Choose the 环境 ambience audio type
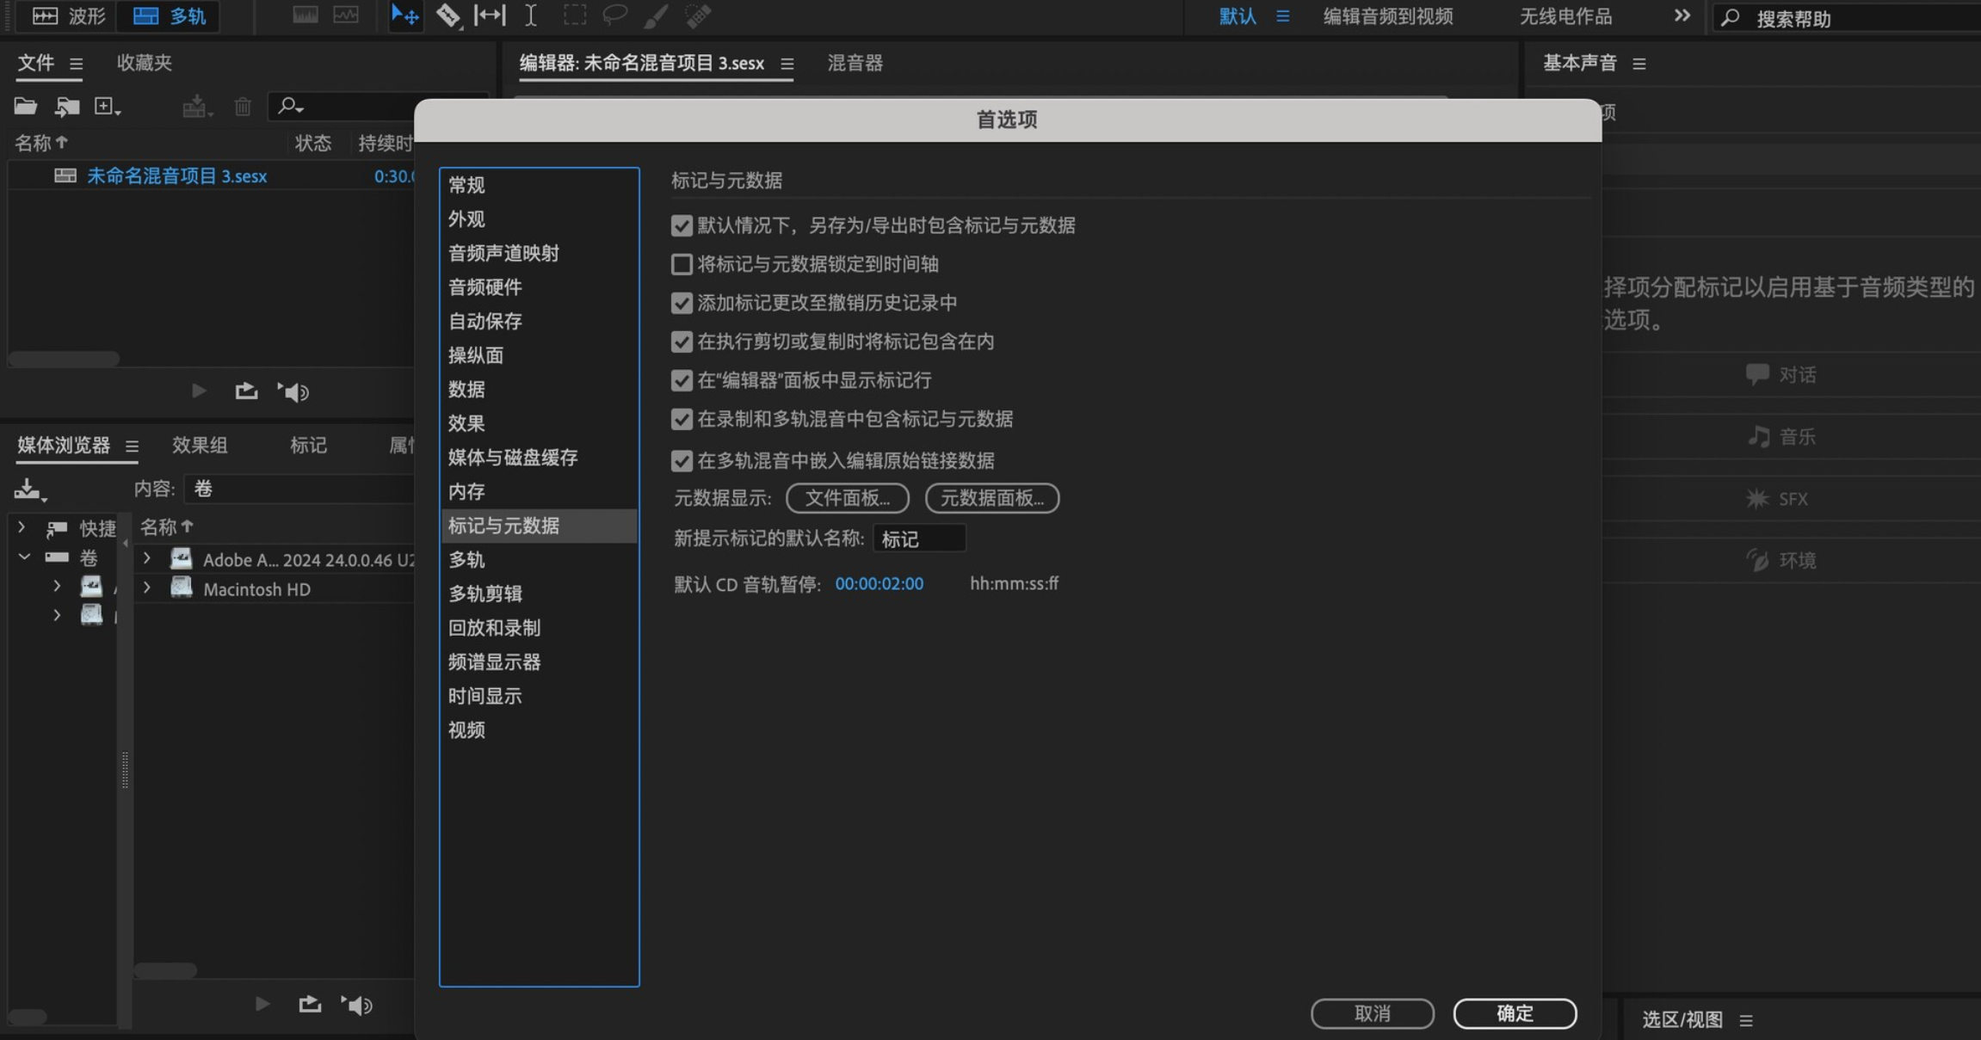 [1780, 561]
